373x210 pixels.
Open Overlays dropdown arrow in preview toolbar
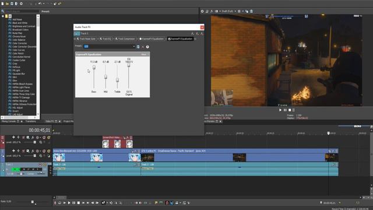tap(242, 11)
